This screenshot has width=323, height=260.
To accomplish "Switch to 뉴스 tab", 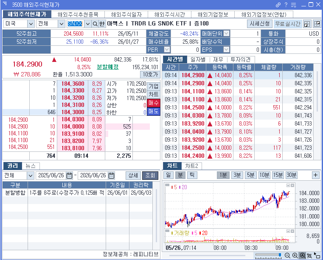I will 31,166.
